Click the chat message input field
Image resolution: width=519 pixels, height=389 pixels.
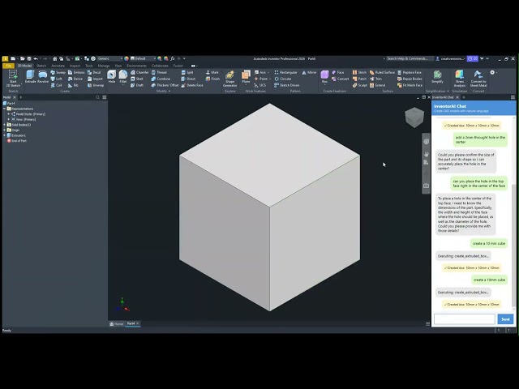(465, 319)
